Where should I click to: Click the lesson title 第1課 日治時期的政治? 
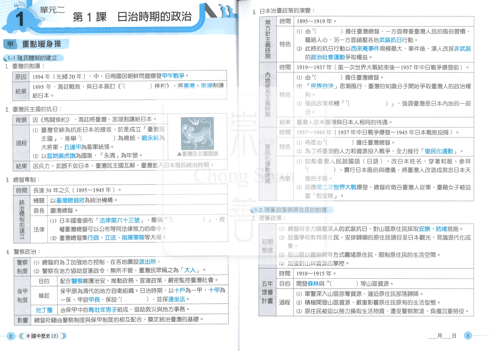132,17
